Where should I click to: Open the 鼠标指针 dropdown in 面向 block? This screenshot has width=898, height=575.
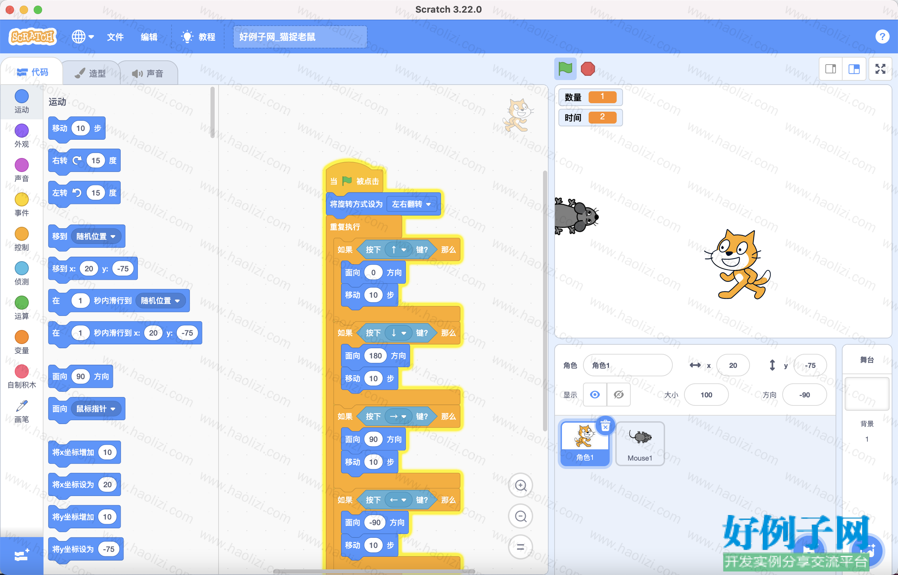96,409
